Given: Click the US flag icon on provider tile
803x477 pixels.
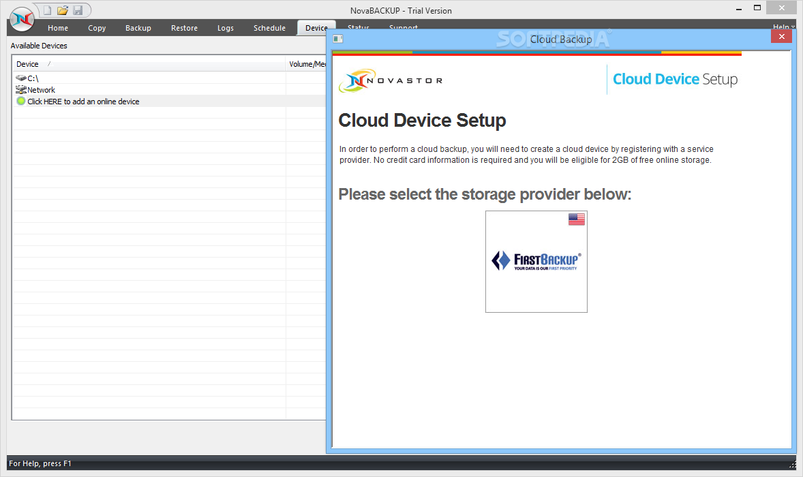Looking at the screenshot, I should coord(576,219).
